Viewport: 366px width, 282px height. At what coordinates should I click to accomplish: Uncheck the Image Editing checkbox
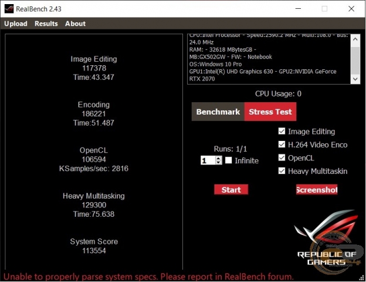point(282,131)
